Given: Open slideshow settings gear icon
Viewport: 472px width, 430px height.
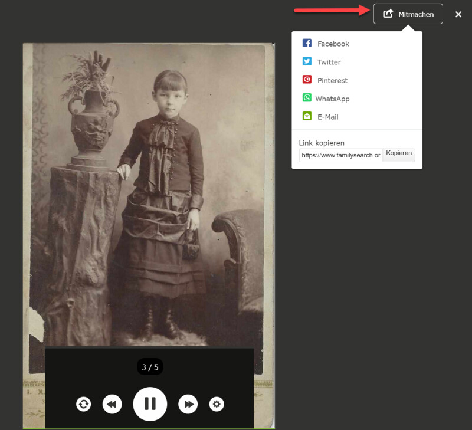Looking at the screenshot, I should (217, 404).
